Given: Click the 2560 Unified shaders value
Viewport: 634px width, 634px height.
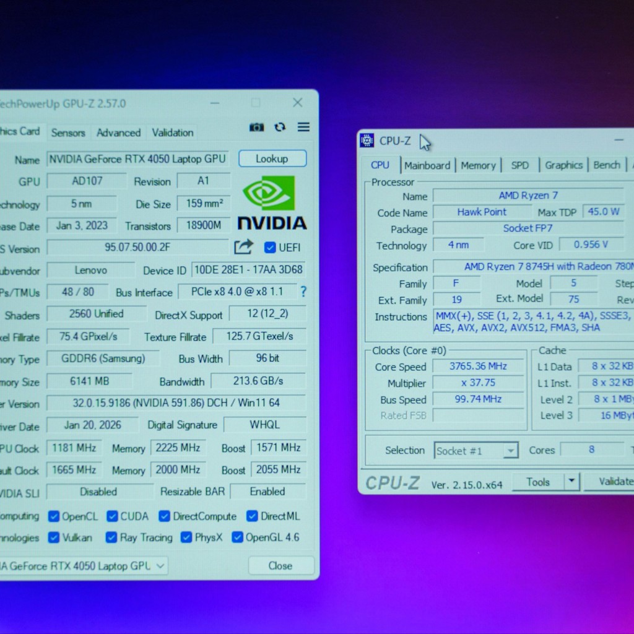Looking at the screenshot, I should 96,314.
